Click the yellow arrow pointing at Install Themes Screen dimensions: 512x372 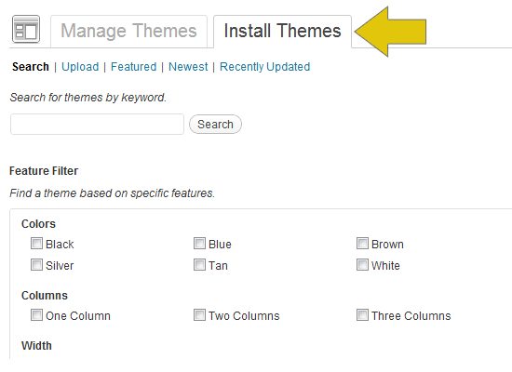click(390, 32)
